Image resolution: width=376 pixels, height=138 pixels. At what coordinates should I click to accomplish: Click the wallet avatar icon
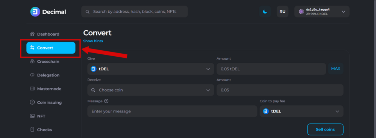point(301,12)
